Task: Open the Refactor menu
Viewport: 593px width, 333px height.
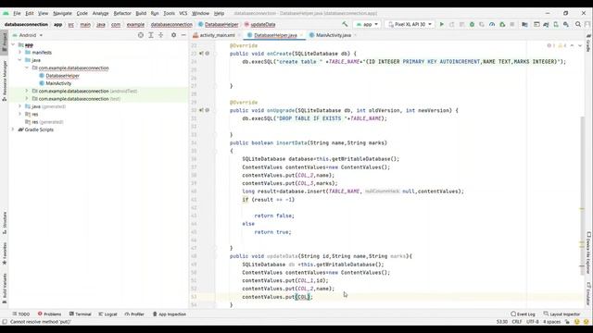Action: (122, 13)
